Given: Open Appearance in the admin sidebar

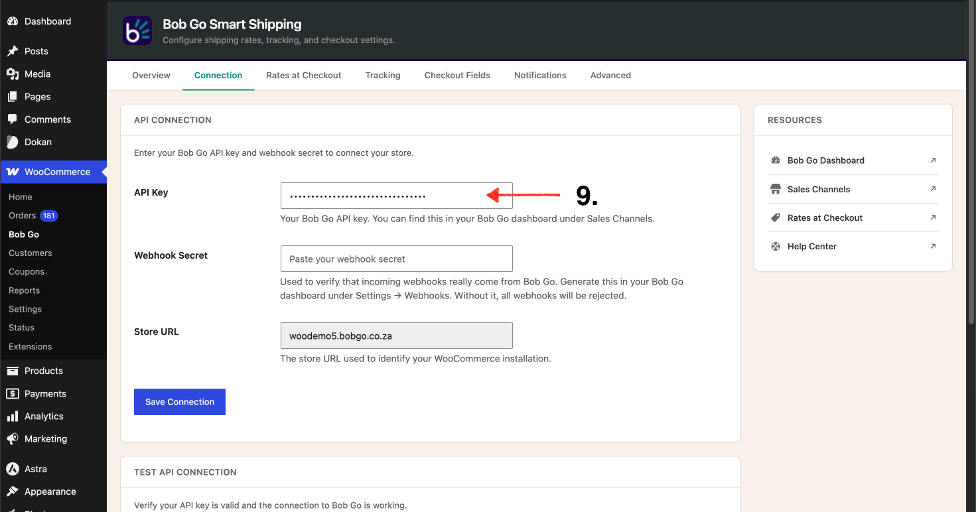Looking at the screenshot, I should click(x=53, y=491).
